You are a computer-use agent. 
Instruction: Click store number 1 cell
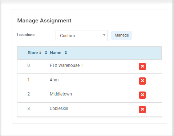pyautogui.click(x=29, y=80)
